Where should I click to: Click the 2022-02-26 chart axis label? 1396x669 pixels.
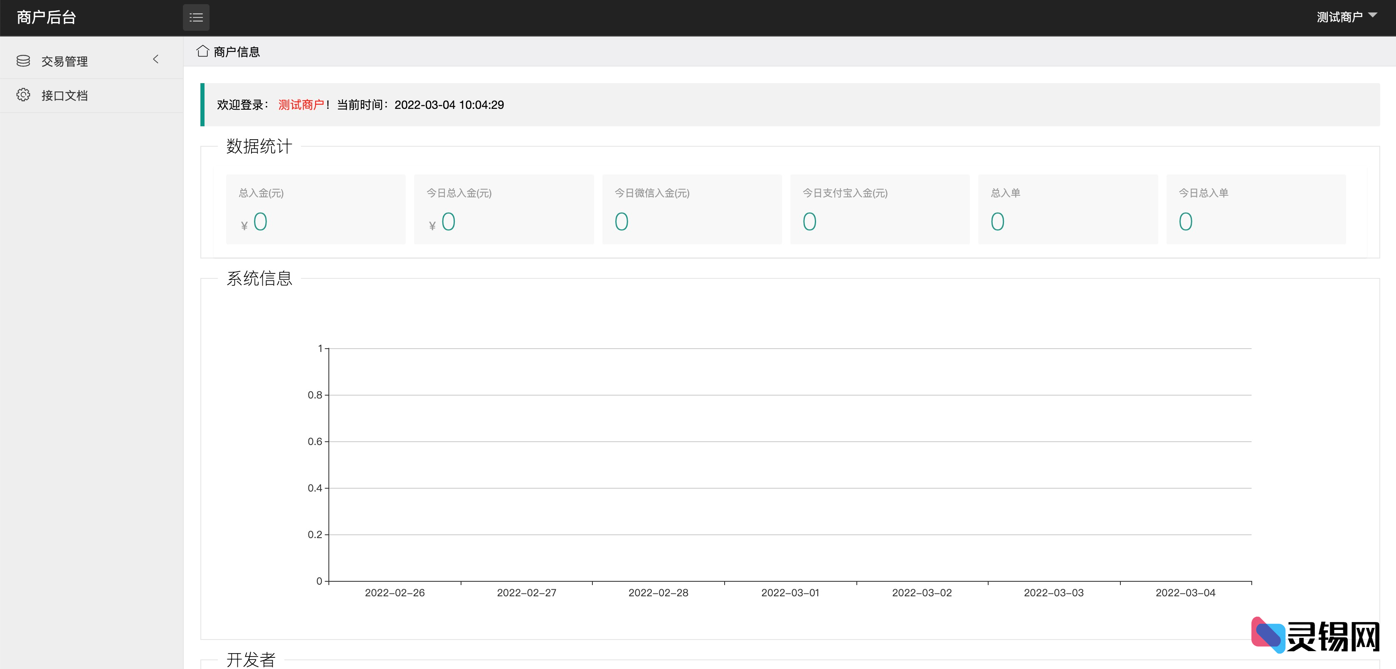point(395,593)
